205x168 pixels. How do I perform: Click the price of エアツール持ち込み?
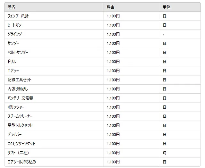point(113,162)
